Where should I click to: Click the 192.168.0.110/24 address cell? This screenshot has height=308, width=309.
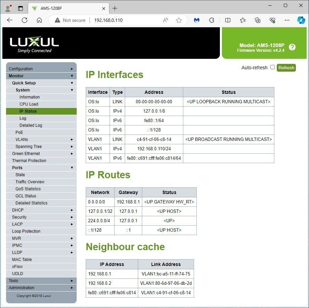[154, 149]
